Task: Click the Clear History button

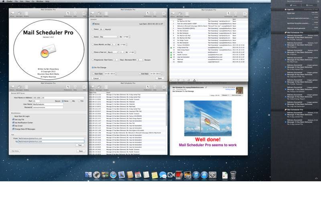Action: [x=15, y=151]
